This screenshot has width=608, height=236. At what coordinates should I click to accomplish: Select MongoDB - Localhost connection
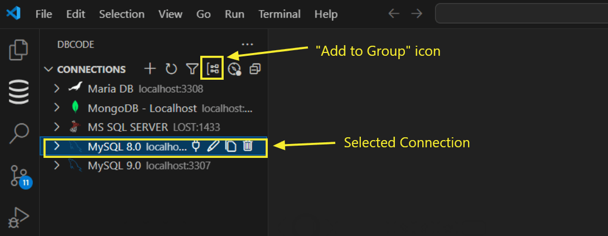(x=153, y=108)
